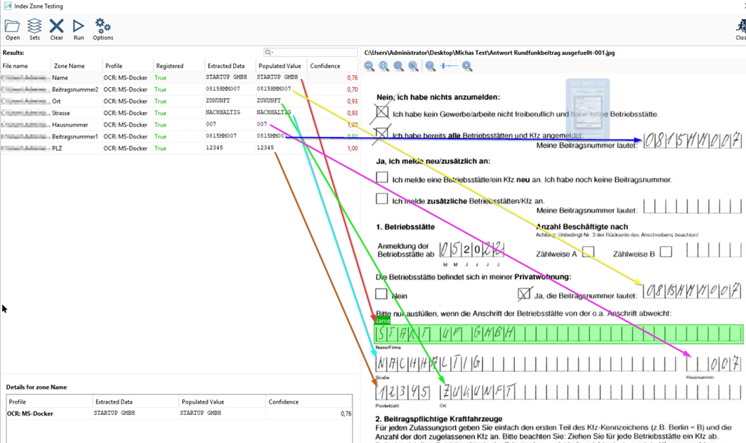Zoom in using plus magnifier beside slider
This screenshot has width=746, height=443.
pyautogui.click(x=467, y=66)
